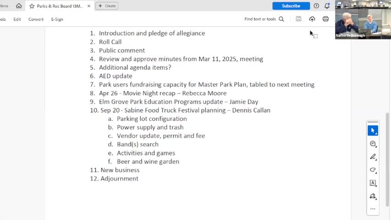Viewport: 391px width, 220px height.
Task: Click 'Vendor update, permit and fee' sub-item
Action: 161,136
